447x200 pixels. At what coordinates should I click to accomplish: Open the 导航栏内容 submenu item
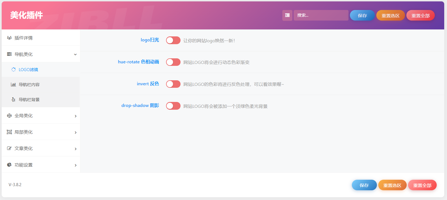tap(29, 84)
